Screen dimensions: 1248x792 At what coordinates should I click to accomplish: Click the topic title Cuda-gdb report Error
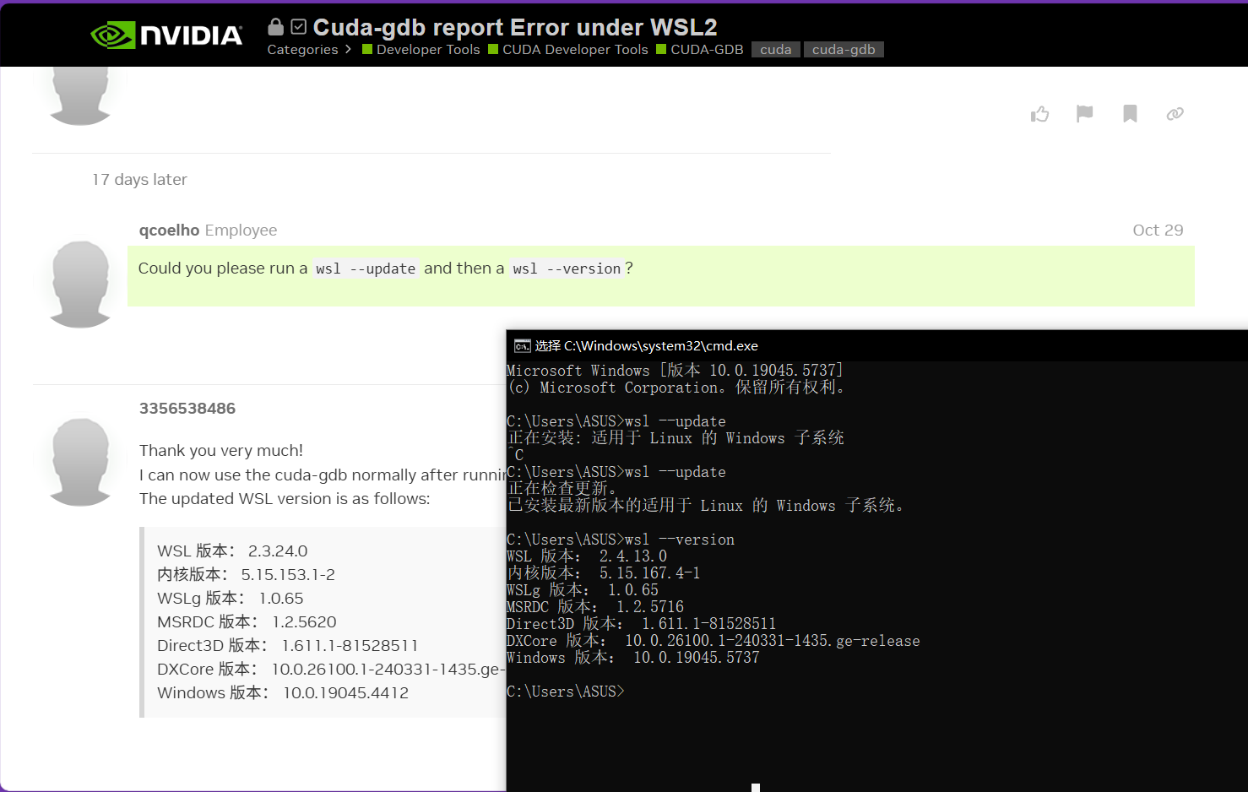pyautogui.click(x=515, y=27)
